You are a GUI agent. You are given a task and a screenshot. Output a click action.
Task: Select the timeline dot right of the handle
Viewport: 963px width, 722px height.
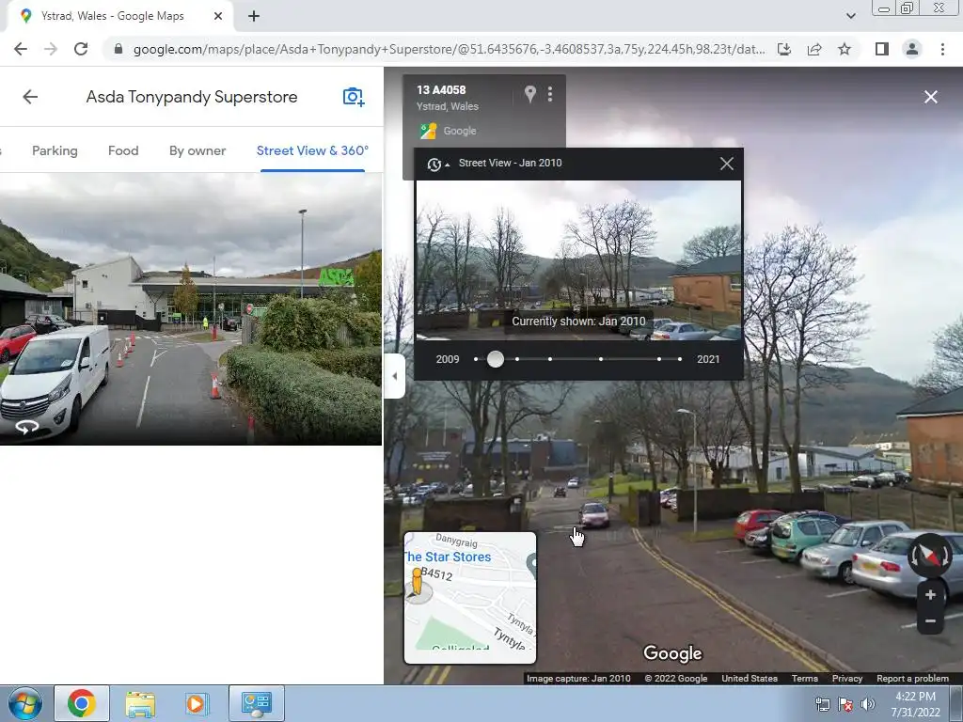pos(518,359)
